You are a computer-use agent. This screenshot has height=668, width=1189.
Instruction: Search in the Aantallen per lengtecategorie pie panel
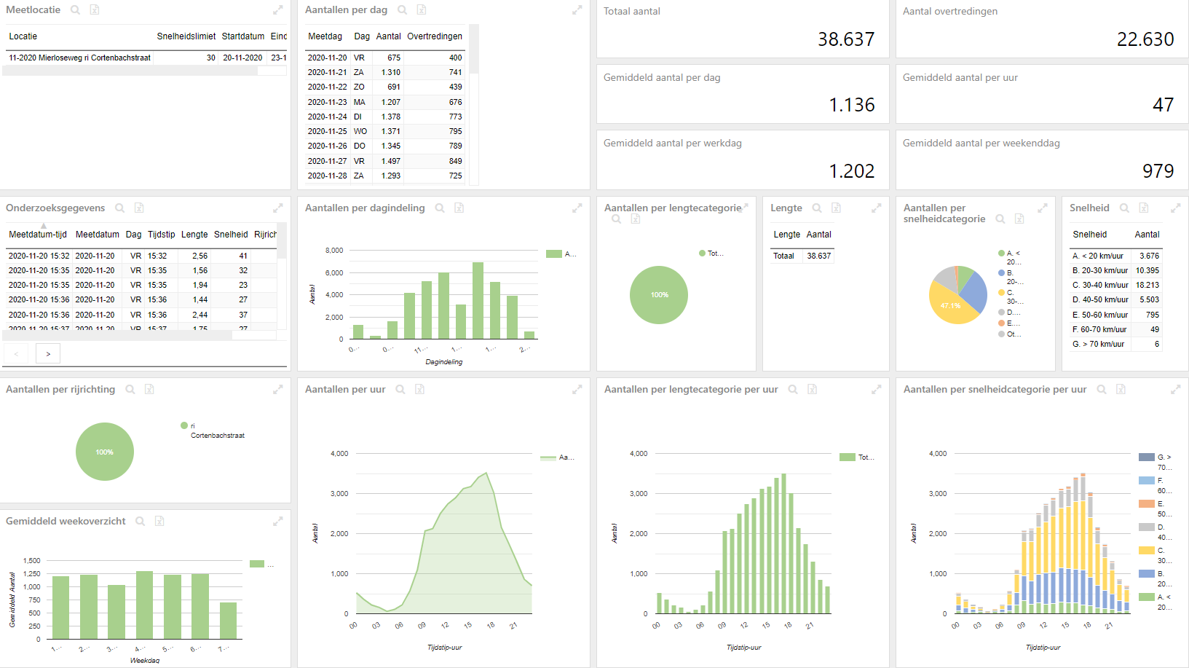point(616,219)
